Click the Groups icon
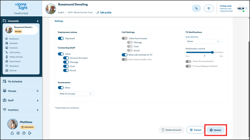Viewport: 250px width, 140px height. click(4, 91)
